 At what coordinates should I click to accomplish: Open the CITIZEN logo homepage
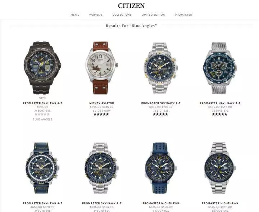tap(131, 6)
